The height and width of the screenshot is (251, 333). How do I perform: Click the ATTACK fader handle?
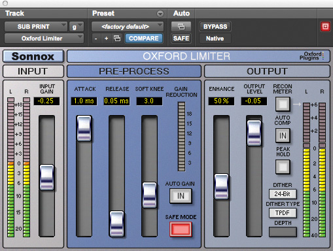coord(84,129)
